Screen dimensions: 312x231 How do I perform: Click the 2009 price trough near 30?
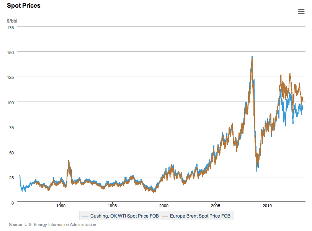click(x=256, y=170)
